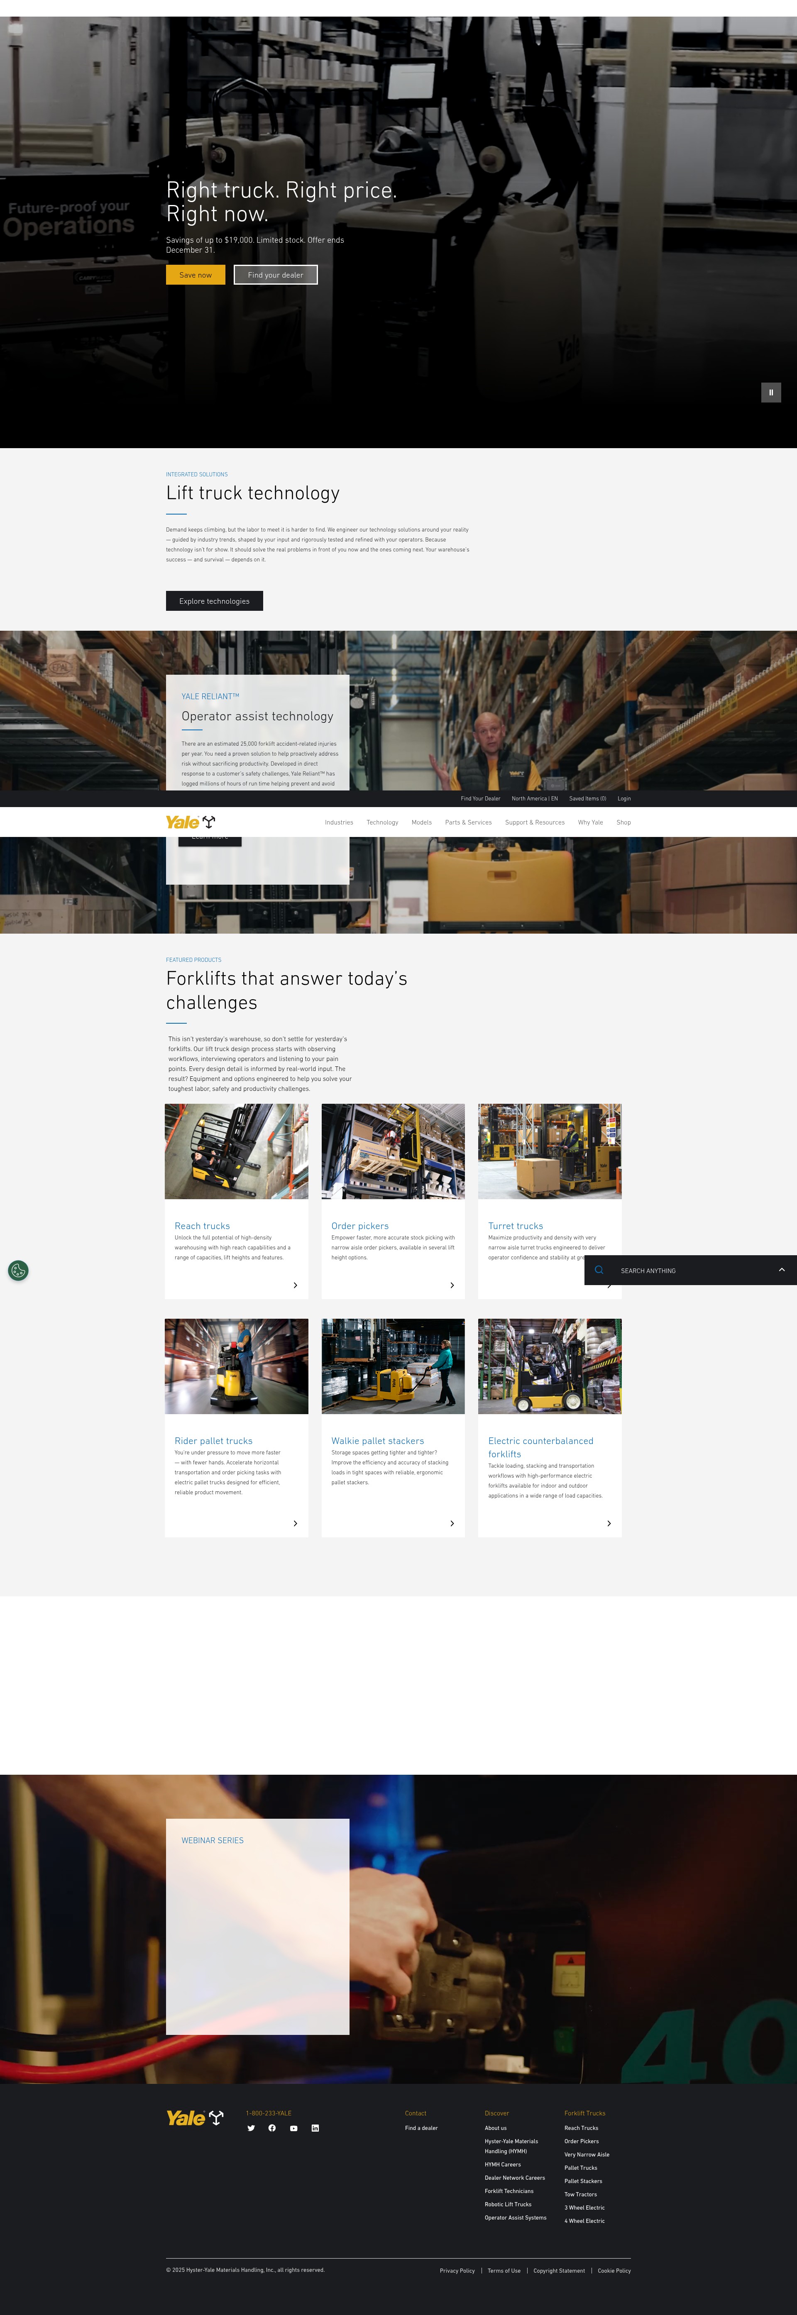Screen dimensions: 797x2315
Task: Click the Reach trucks title link
Action: [x=202, y=1226]
